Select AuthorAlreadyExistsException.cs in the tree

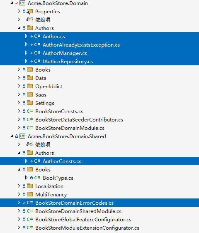tap(81, 45)
